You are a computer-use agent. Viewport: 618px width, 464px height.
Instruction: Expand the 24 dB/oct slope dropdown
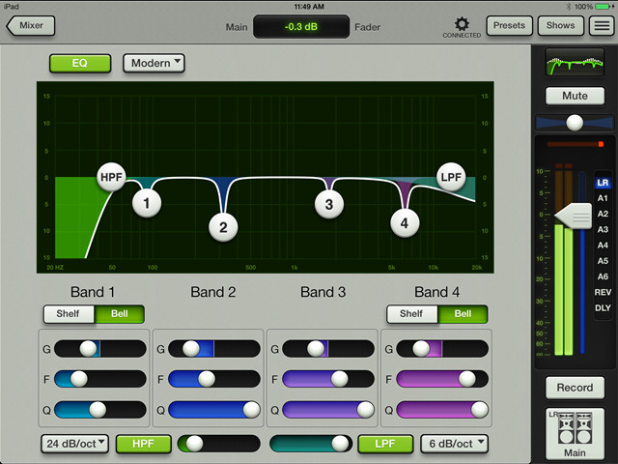[x=74, y=444]
